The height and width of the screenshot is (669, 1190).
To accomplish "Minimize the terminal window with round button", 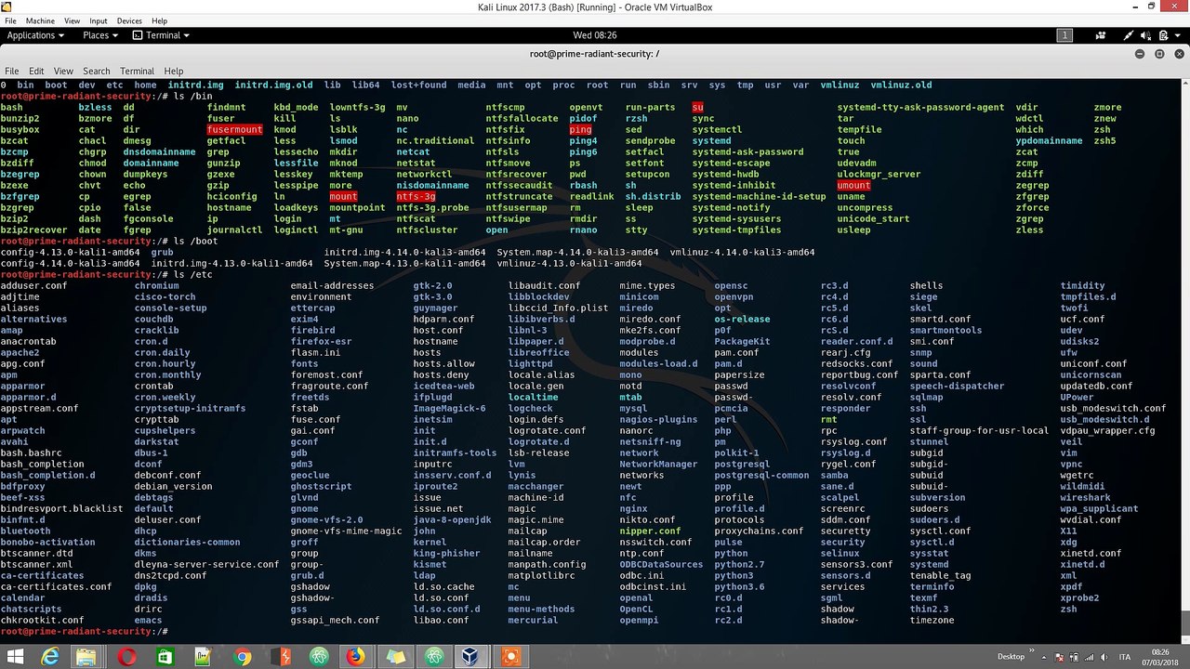I will tap(1141, 54).
